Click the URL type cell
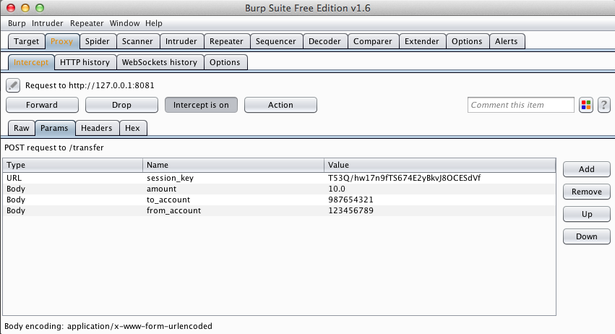The width and height of the screenshot is (615, 334). click(14, 178)
